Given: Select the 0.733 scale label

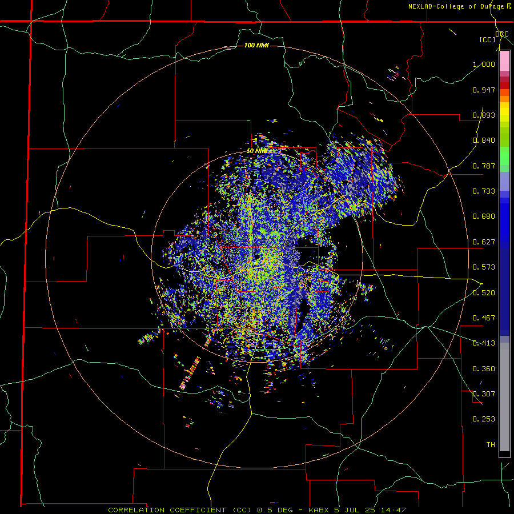Looking at the screenshot, I should click(x=484, y=191).
